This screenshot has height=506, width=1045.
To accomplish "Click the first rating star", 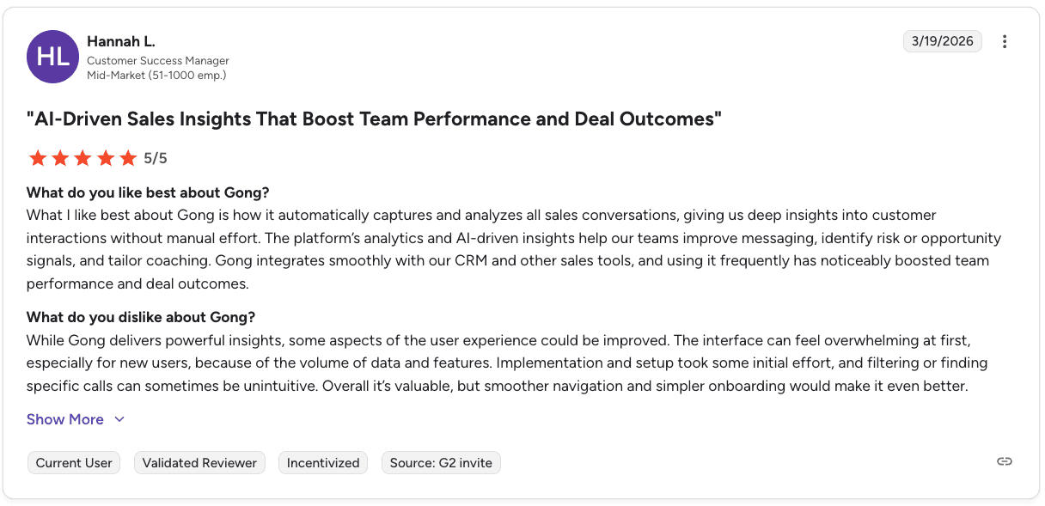I will click(37, 158).
